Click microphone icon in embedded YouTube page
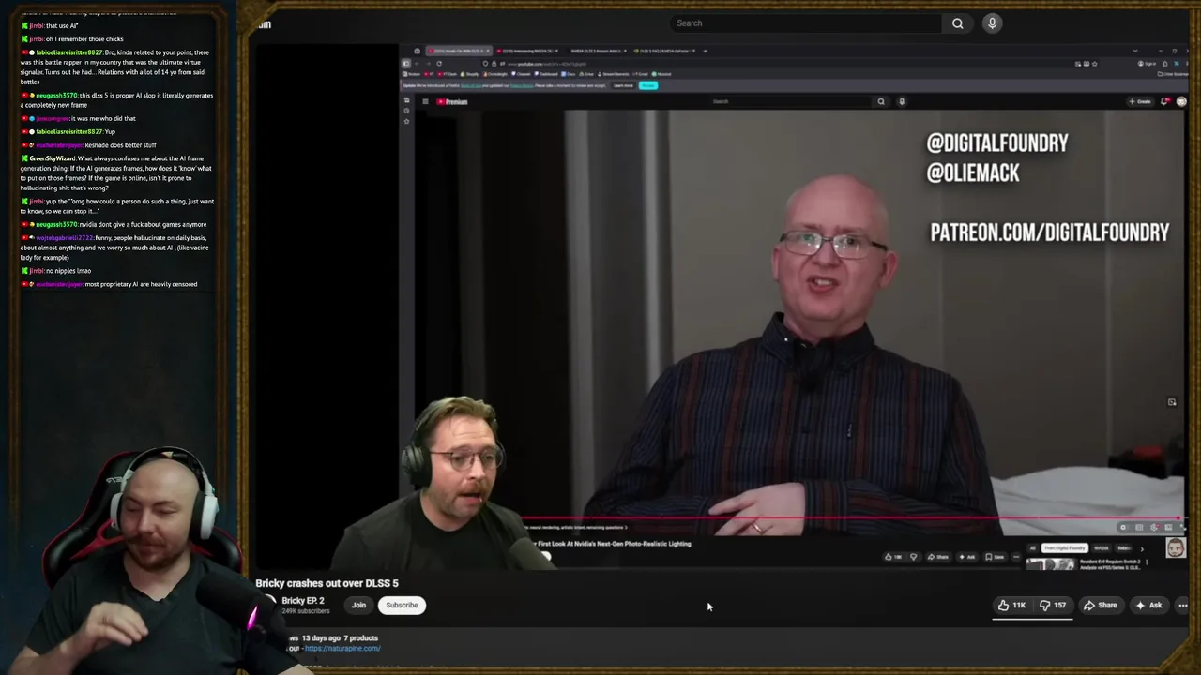1201x675 pixels. pos(901,101)
